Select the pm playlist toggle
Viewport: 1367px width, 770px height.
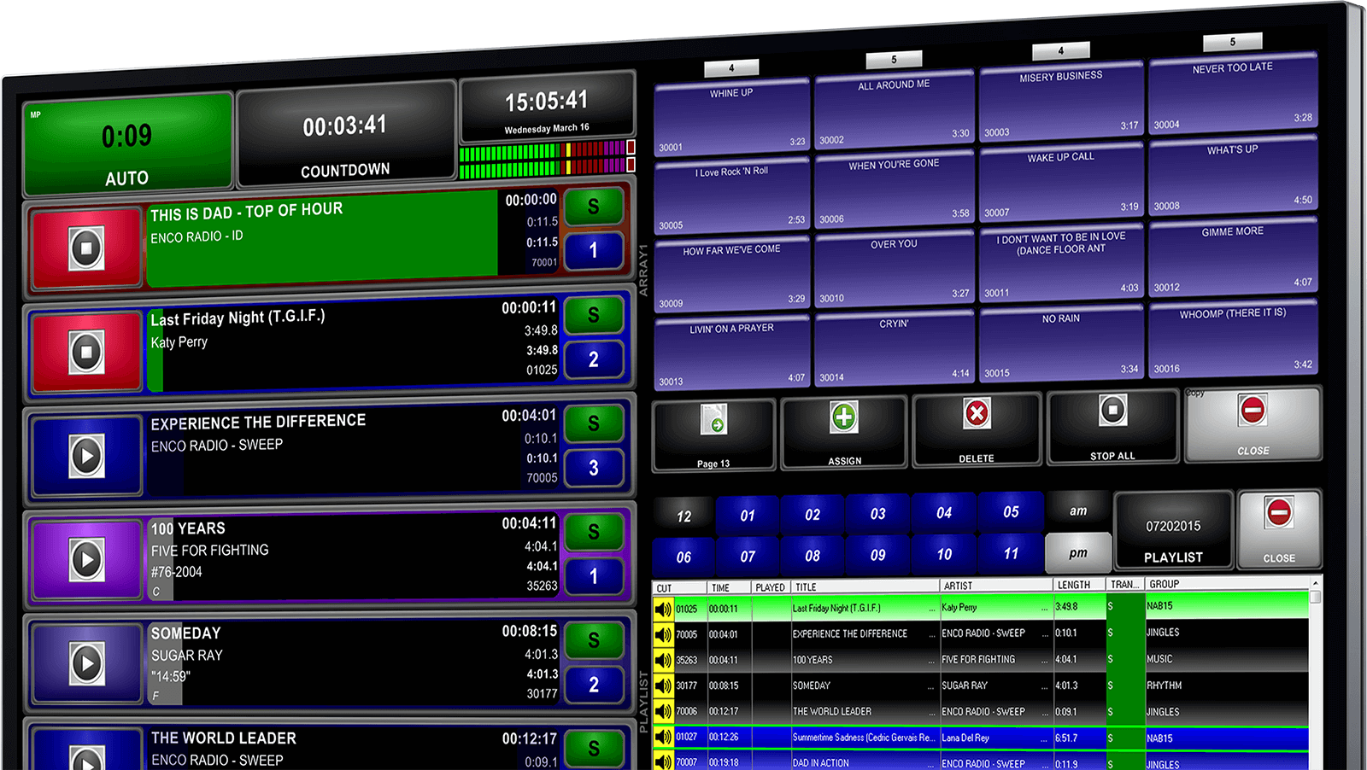1078,552
